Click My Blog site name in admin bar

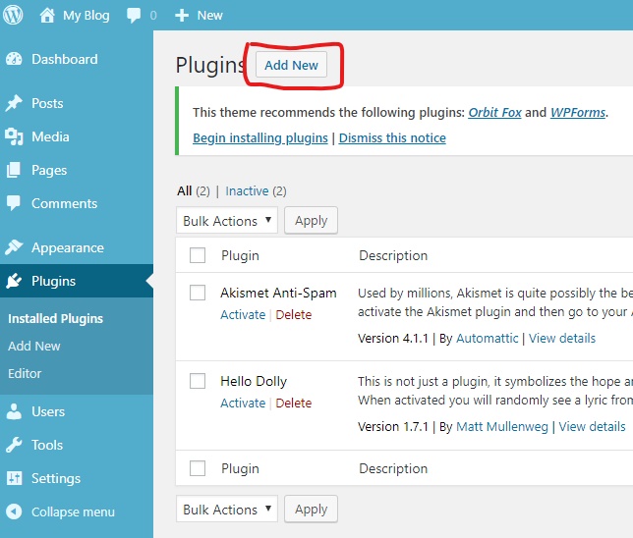[86, 16]
